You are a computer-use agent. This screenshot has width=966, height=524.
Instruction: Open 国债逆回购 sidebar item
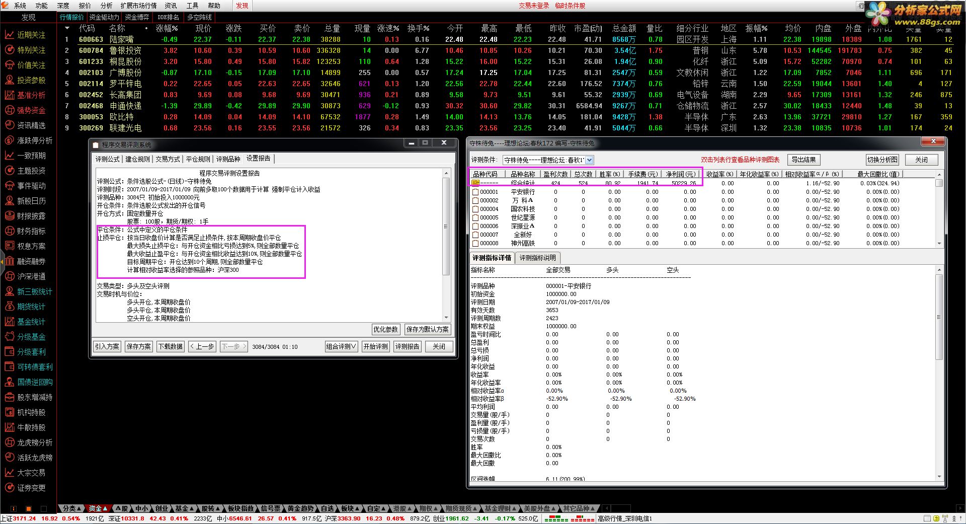pyautogui.click(x=28, y=382)
